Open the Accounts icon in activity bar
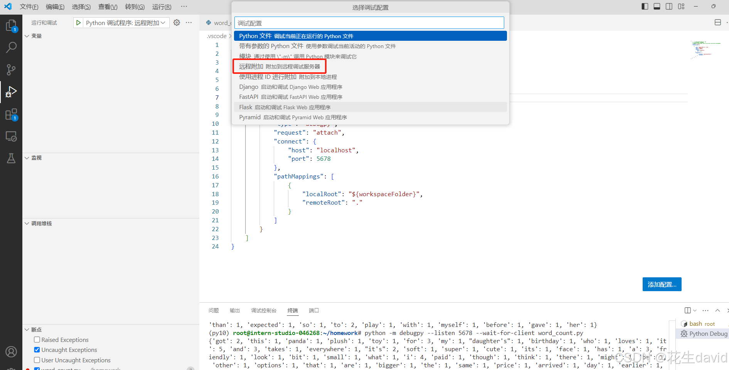 click(x=11, y=352)
